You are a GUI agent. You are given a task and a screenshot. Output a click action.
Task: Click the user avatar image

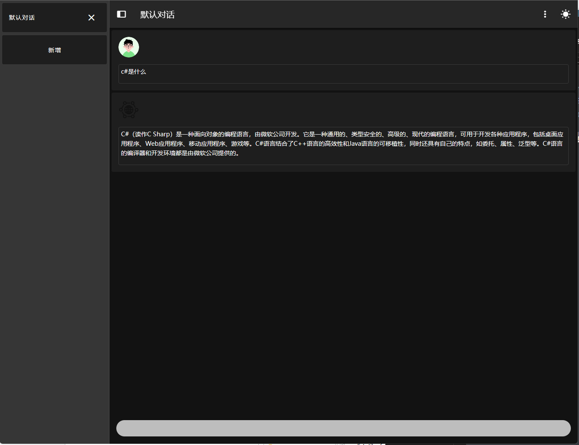coord(129,47)
